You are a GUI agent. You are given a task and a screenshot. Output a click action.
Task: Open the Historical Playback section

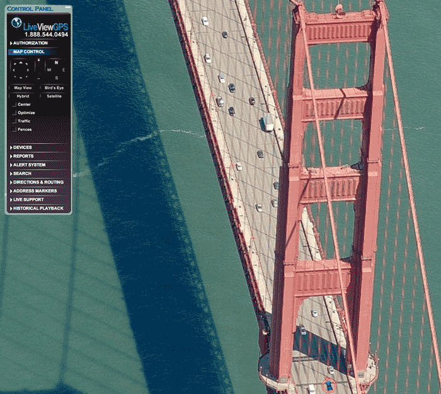coord(38,208)
